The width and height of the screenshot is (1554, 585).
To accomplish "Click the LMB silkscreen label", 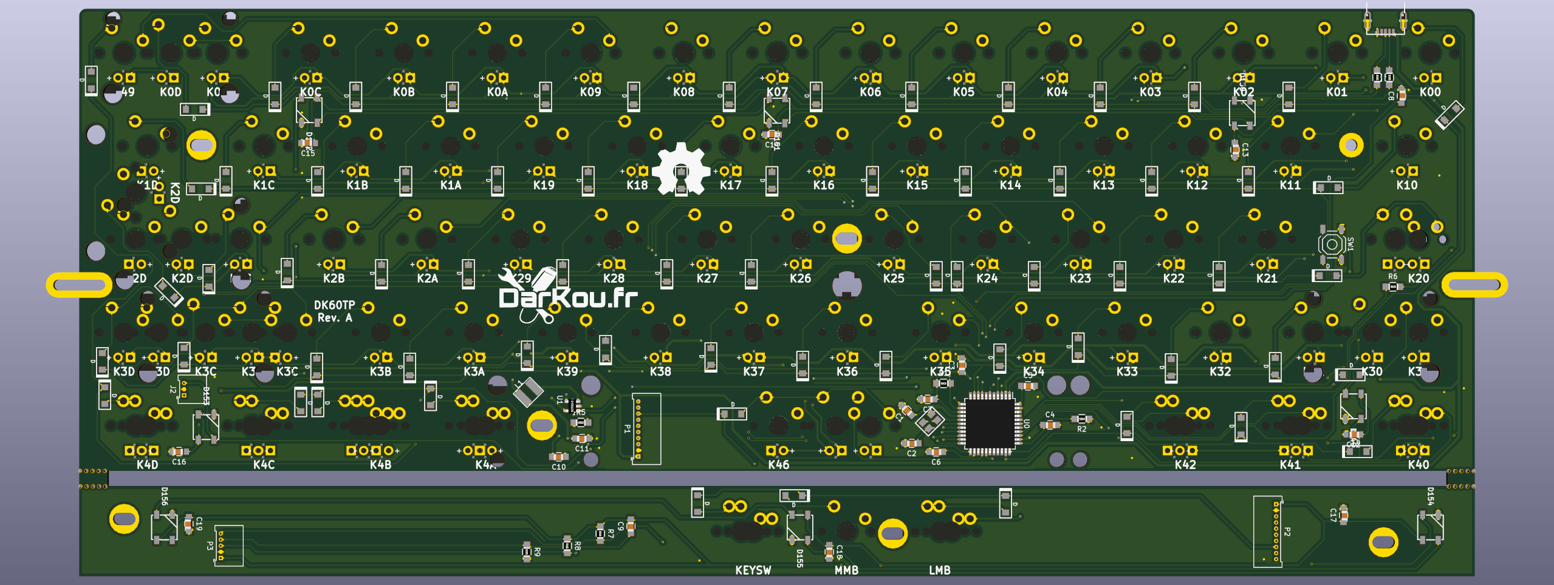I will point(939,570).
